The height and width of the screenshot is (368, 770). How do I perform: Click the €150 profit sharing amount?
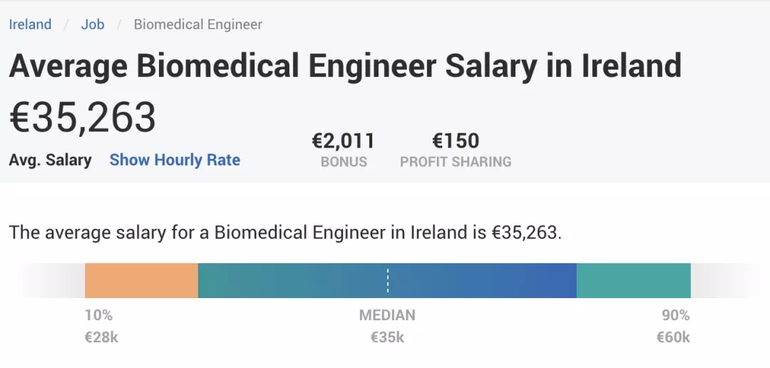click(x=456, y=140)
